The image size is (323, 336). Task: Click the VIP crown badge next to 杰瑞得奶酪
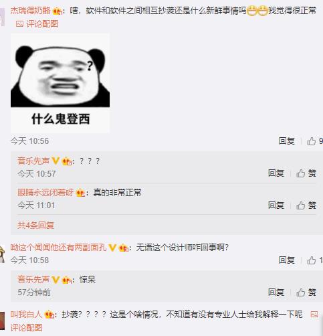click(57, 11)
